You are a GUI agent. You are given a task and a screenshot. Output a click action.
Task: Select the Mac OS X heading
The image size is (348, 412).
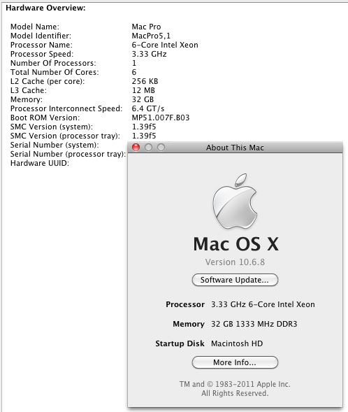point(235,244)
